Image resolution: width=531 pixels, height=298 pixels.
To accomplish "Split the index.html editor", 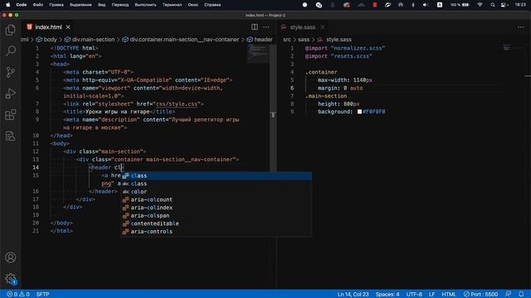I will 255,27.
